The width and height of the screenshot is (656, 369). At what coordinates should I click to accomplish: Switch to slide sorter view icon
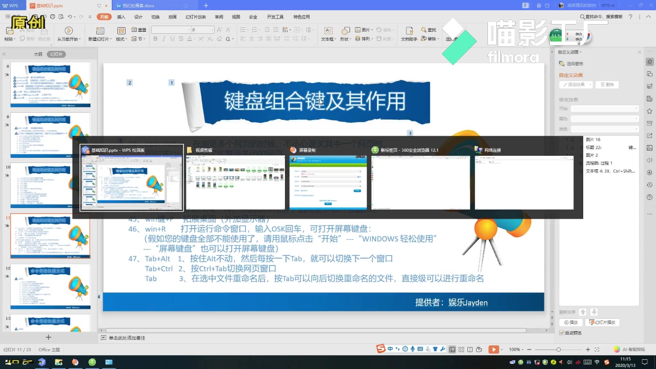pyautogui.click(x=461, y=349)
